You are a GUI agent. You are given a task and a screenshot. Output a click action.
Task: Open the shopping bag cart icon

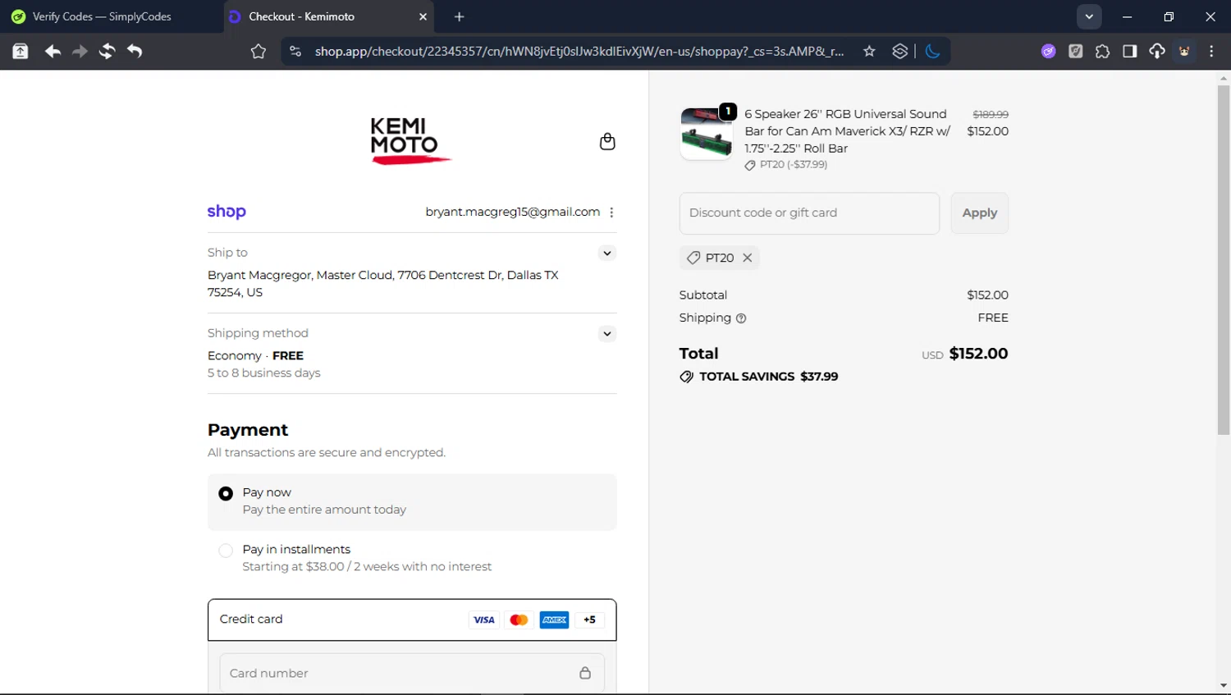(x=607, y=141)
